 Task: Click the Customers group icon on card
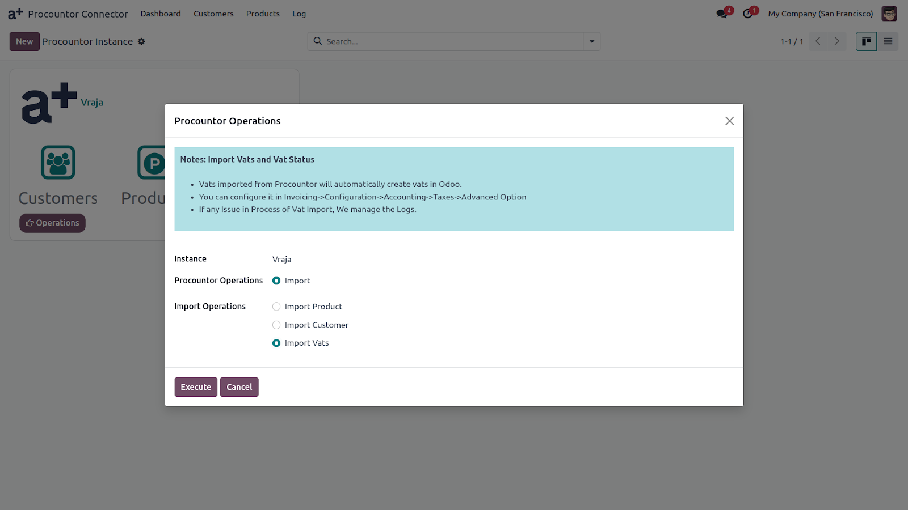pos(58,162)
